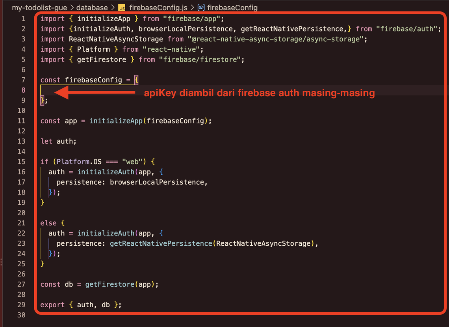This screenshot has height=327, width=449.
Task: Click line number 15 in gutter
Action: click(x=21, y=162)
